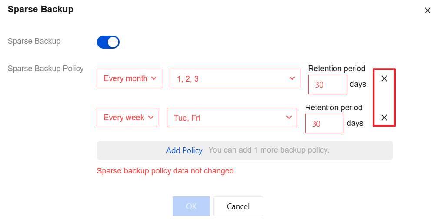Toggle the Sparse Backup switch off
The width and height of the screenshot is (436, 219).
[108, 42]
